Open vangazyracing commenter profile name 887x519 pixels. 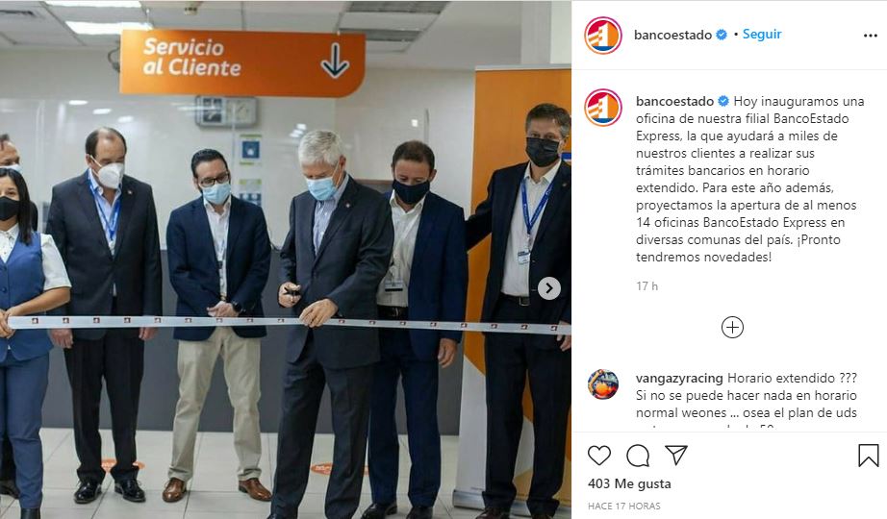[679, 378]
